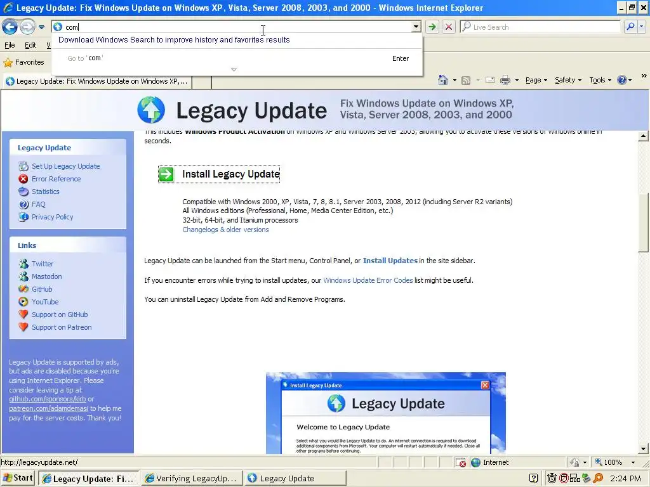
Task: Click the Print toolbar icon
Action: [x=505, y=81]
